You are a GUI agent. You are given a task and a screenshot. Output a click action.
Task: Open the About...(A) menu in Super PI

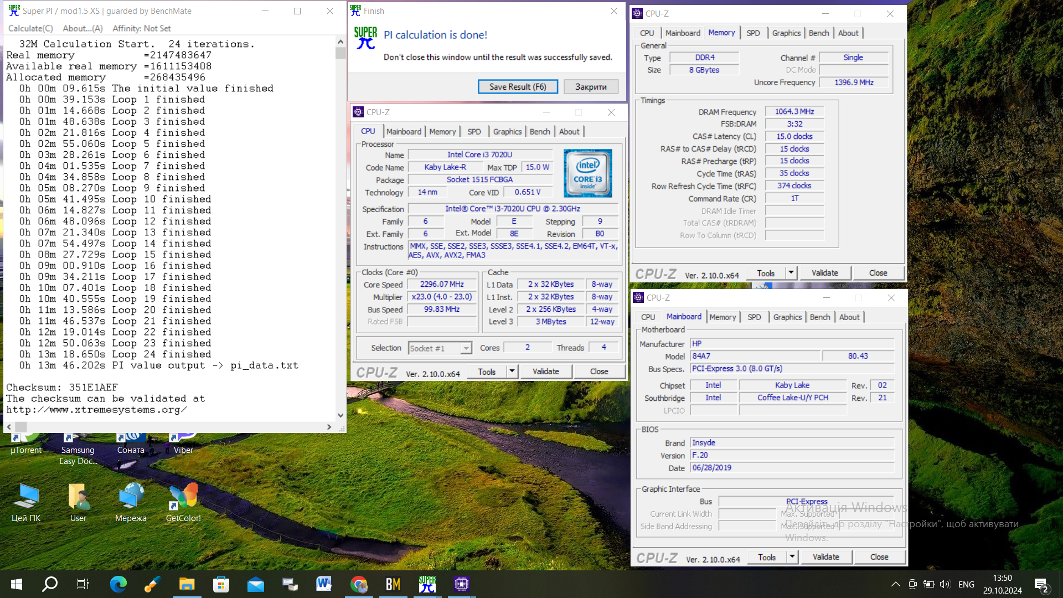click(82, 28)
